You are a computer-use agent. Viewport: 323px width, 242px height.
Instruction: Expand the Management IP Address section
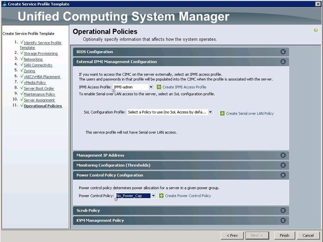click(283, 155)
